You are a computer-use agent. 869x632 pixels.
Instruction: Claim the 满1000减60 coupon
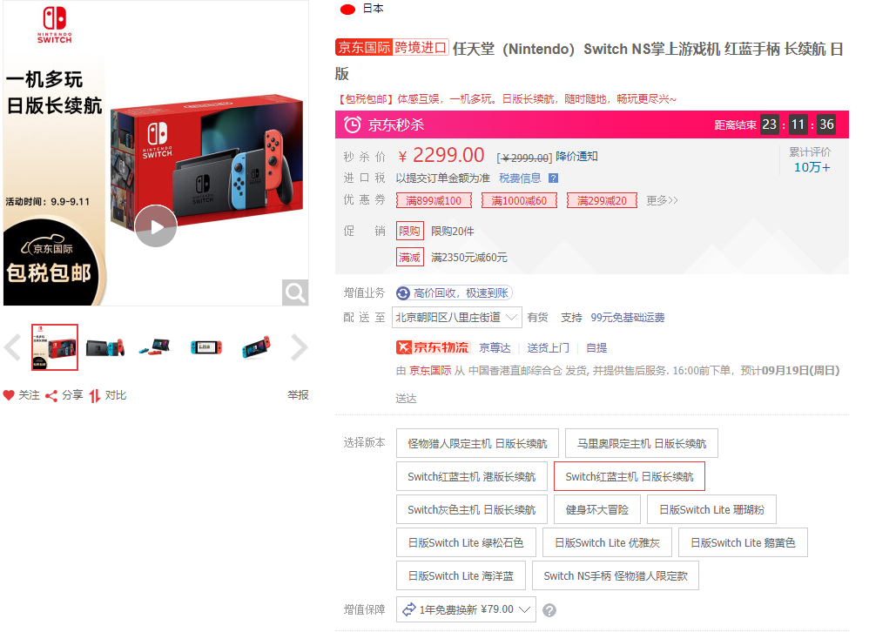tap(519, 200)
